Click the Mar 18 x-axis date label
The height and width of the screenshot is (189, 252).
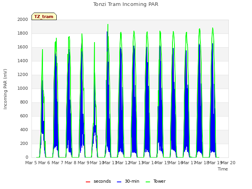click(x=202, y=163)
